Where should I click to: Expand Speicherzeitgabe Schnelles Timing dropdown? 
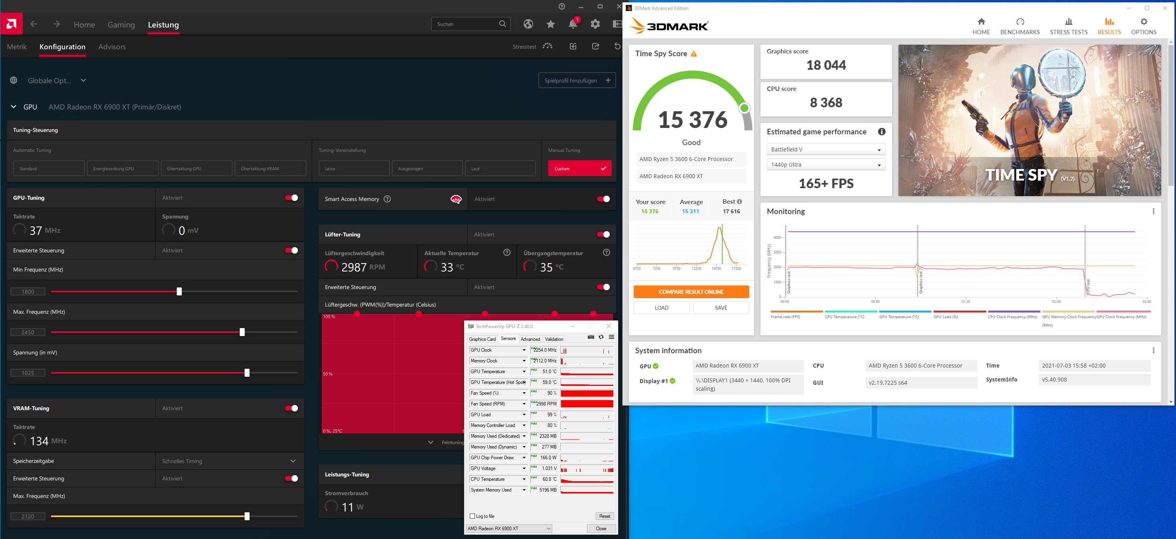pos(293,461)
